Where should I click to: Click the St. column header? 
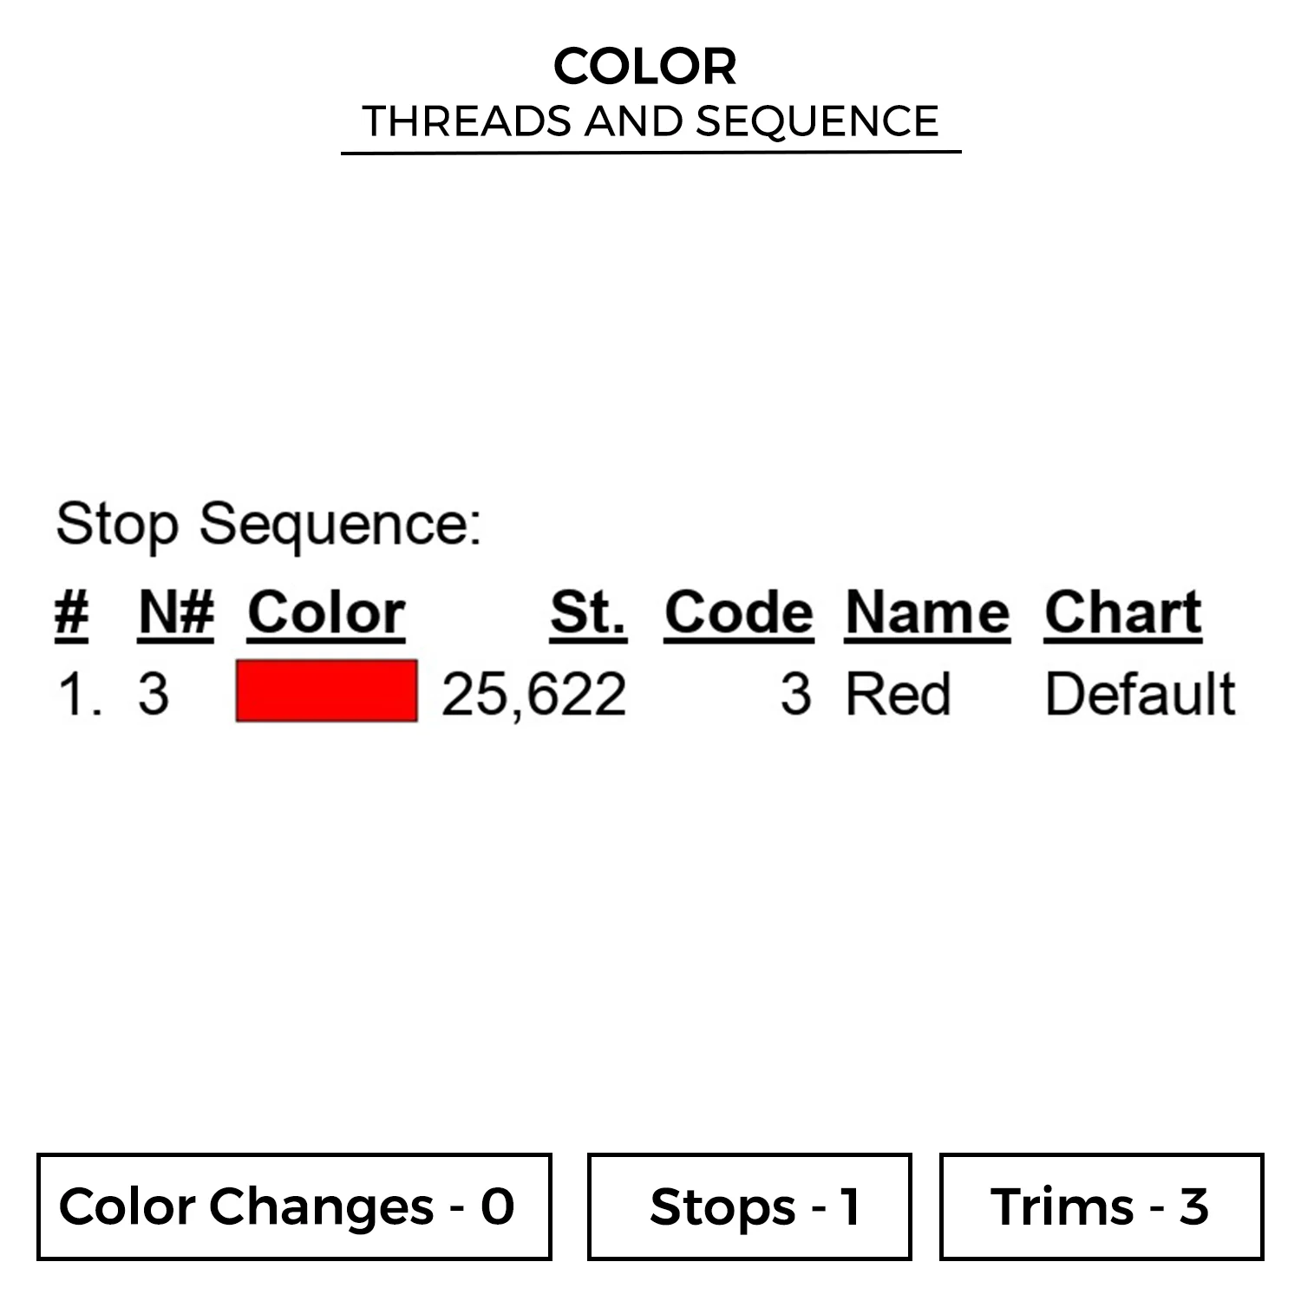587,612
